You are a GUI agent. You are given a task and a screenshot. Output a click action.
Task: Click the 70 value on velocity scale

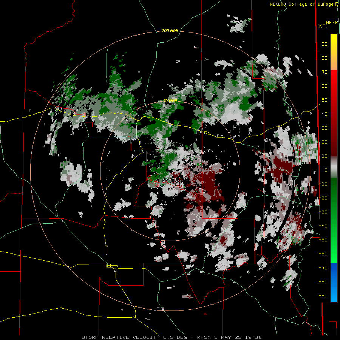click(x=325, y=72)
